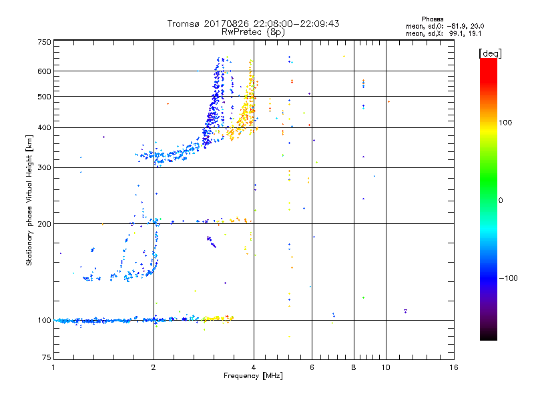The width and height of the screenshot is (534, 400).
Task: Click the black bottom of the color bar
Action: tap(489, 335)
